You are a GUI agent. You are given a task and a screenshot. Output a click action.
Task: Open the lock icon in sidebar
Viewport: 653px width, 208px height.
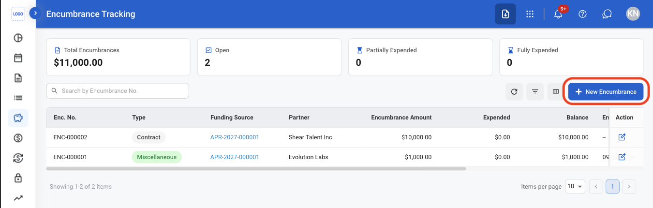tap(18, 178)
